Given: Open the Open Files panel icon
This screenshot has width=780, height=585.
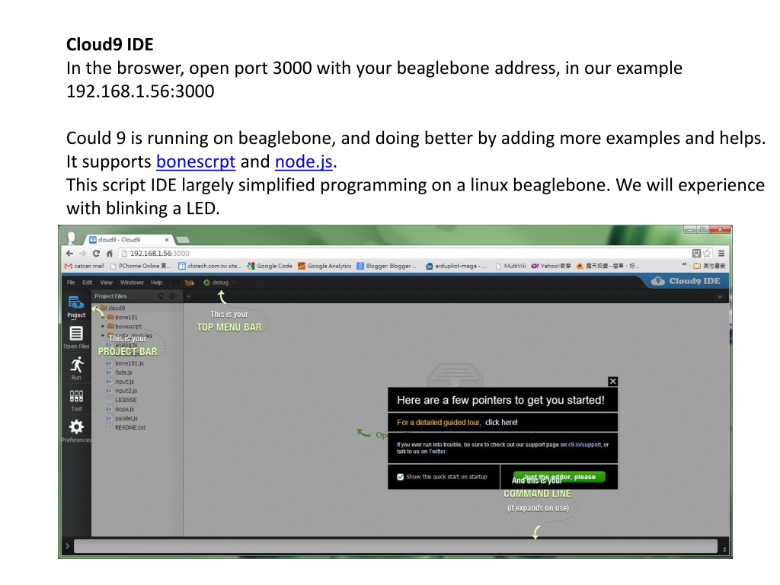Looking at the screenshot, I should click(76, 337).
